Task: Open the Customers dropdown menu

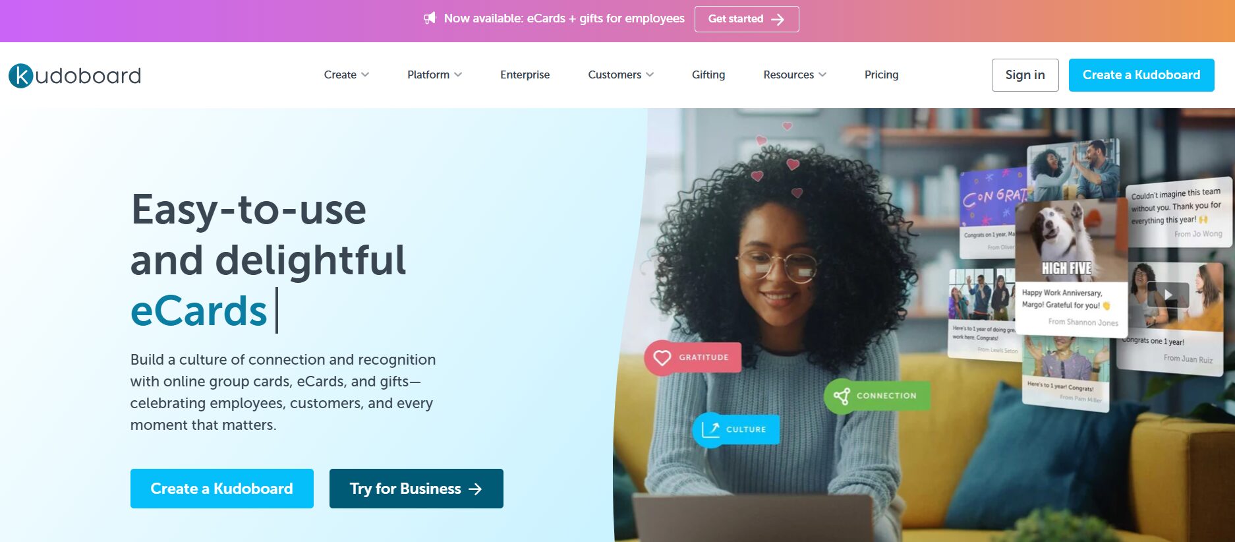Action: click(x=621, y=75)
